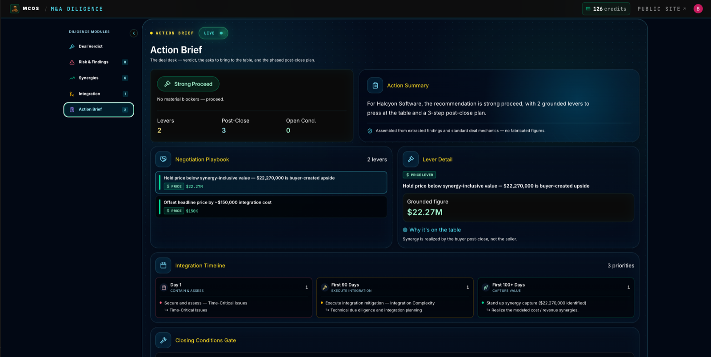The height and width of the screenshot is (357, 711).
Task: Visit the Public Site link
Action: coord(662,9)
